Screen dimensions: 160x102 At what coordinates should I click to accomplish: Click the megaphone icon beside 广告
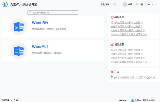point(112,72)
